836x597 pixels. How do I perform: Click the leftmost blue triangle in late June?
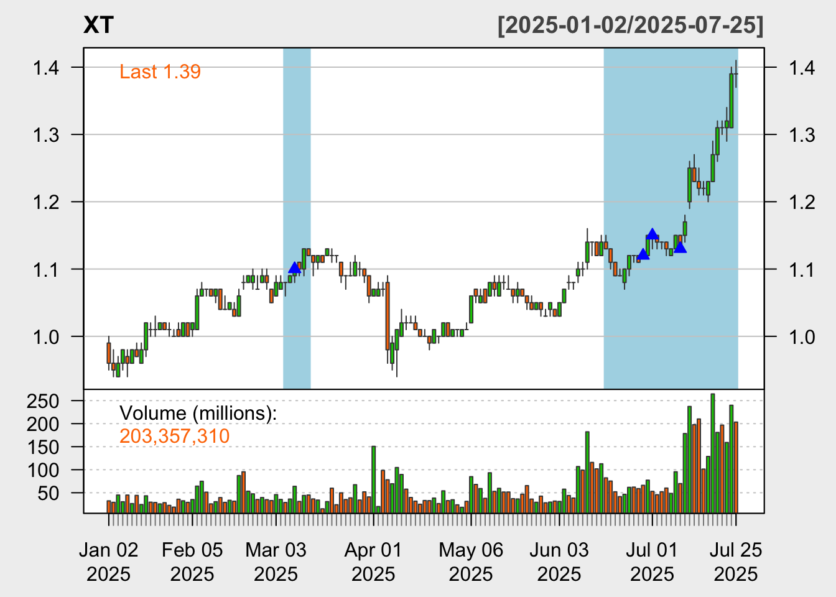click(643, 254)
